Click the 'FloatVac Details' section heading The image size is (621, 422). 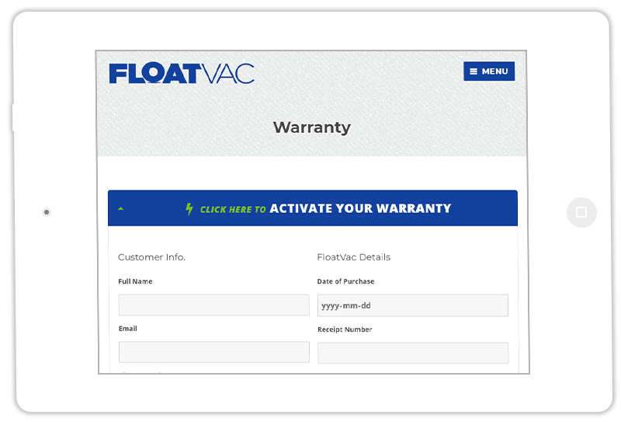point(354,257)
